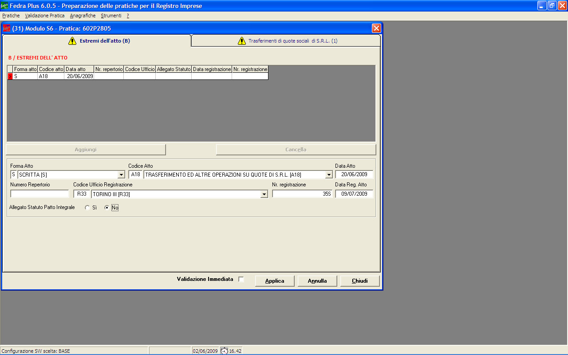Click office code field R33
568x355 pixels.
(82, 194)
